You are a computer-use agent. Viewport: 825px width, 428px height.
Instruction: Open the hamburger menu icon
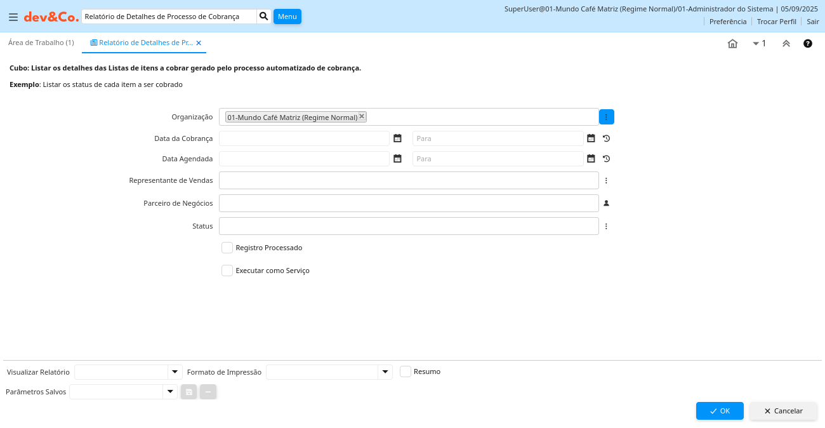[x=13, y=17]
